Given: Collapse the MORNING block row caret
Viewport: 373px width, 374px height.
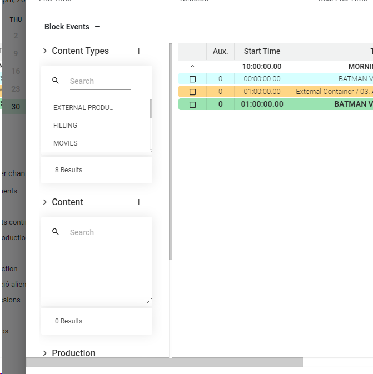Looking at the screenshot, I should [192, 67].
